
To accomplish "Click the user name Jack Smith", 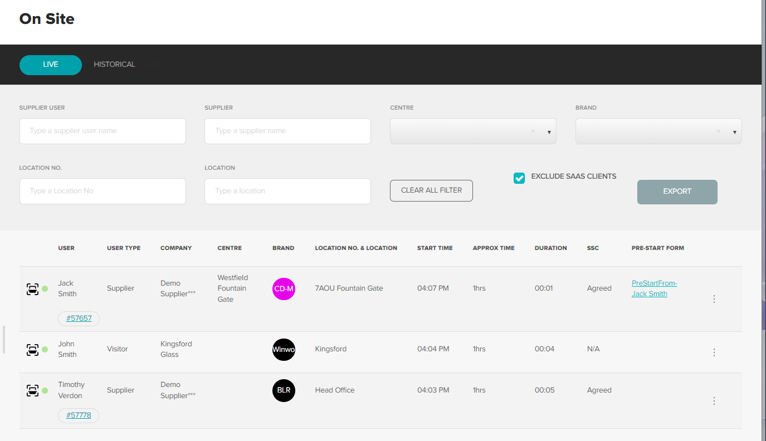I will point(67,288).
